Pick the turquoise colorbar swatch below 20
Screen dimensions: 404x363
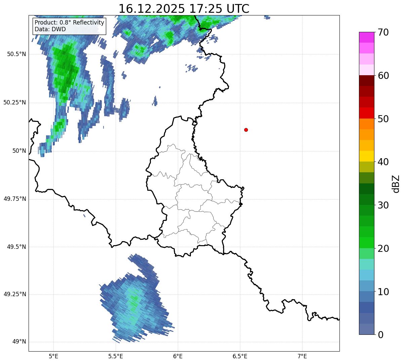click(367, 264)
